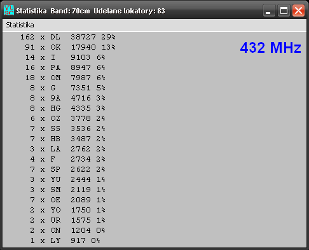Select the row '2 x UR 1575 1%'
Image resolution: width=309 pixels, height=250 pixels.
click(x=67, y=220)
